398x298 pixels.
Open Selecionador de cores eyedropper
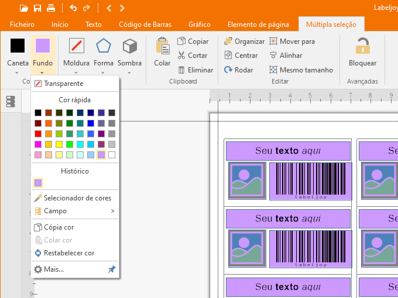click(75, 198)
